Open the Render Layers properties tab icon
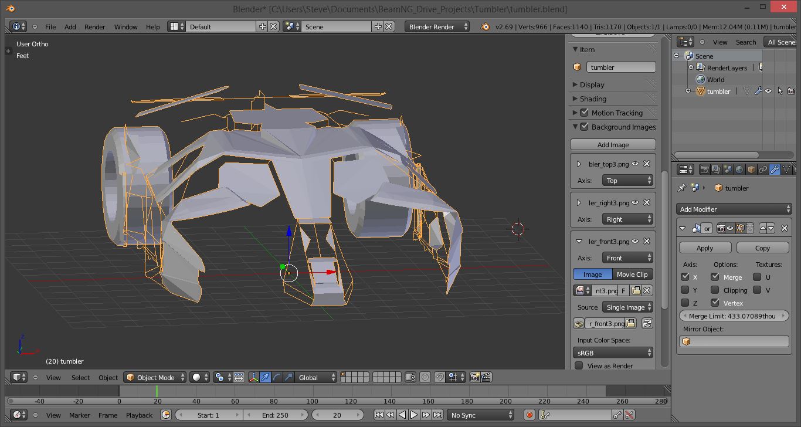The width and height of the screenshot is (801, 427). pyautogui.click(x=717, y=170)
